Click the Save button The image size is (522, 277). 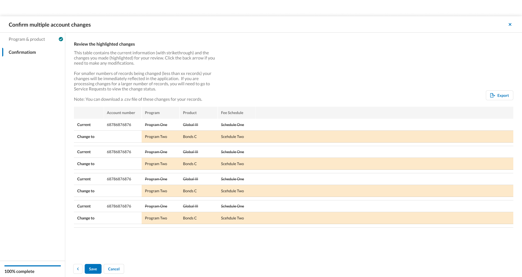(93, 269)
